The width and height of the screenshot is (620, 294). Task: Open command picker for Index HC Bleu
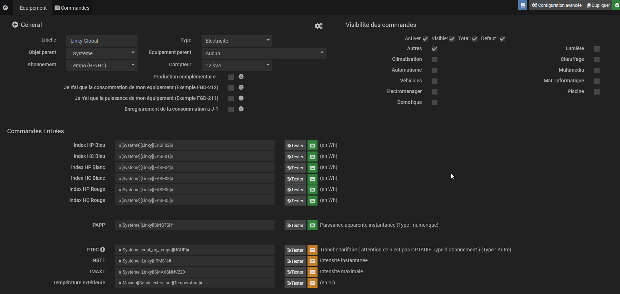pyautogui.click(x=313, y=156)
